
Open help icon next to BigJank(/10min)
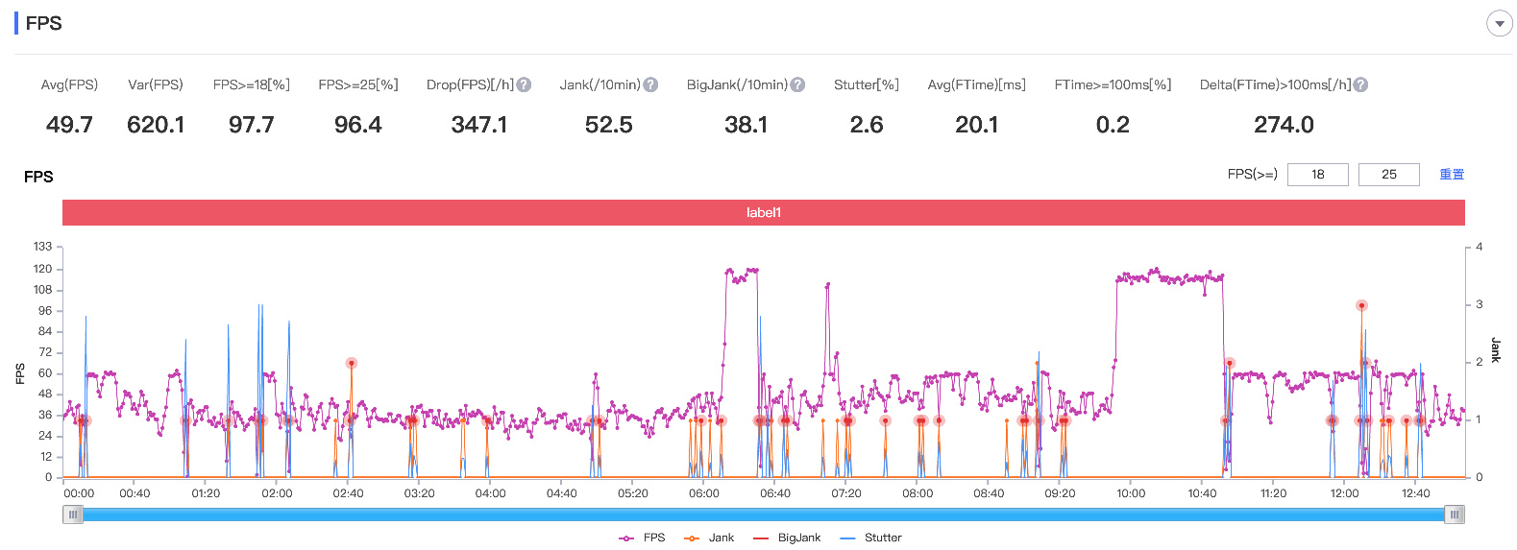click(x=797, y=84)
